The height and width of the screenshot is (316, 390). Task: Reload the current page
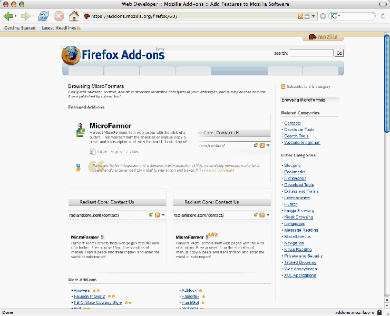44,16
